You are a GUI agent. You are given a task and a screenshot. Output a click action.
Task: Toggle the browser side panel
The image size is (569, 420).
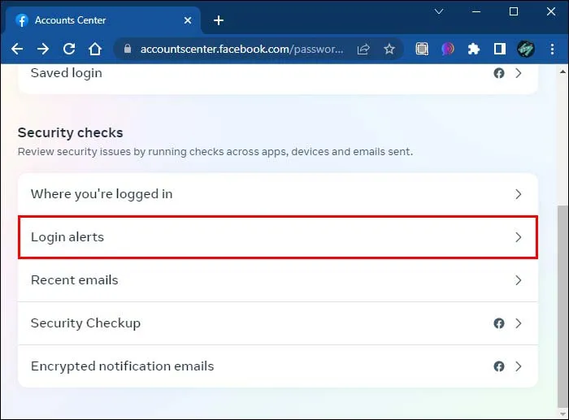pyautogui.click(x=500, y=49)
